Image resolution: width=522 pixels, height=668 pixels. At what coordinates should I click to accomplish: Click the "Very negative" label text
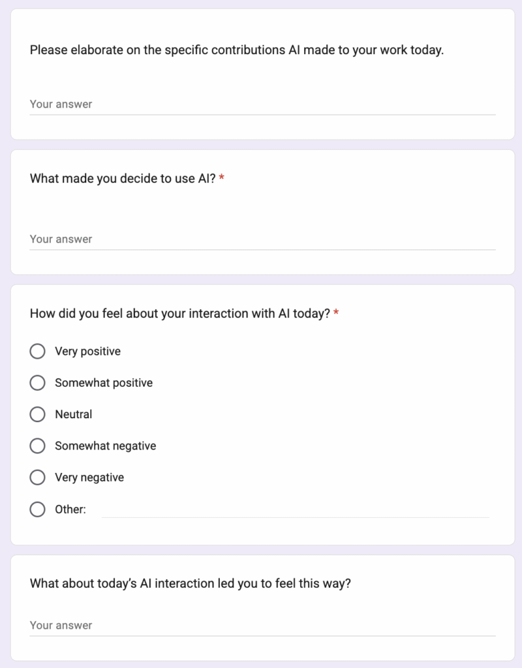(89, 478)
